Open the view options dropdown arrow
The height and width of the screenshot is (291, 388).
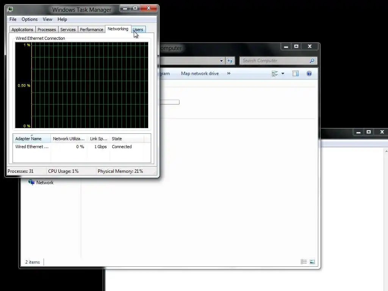tap(283, 74)
